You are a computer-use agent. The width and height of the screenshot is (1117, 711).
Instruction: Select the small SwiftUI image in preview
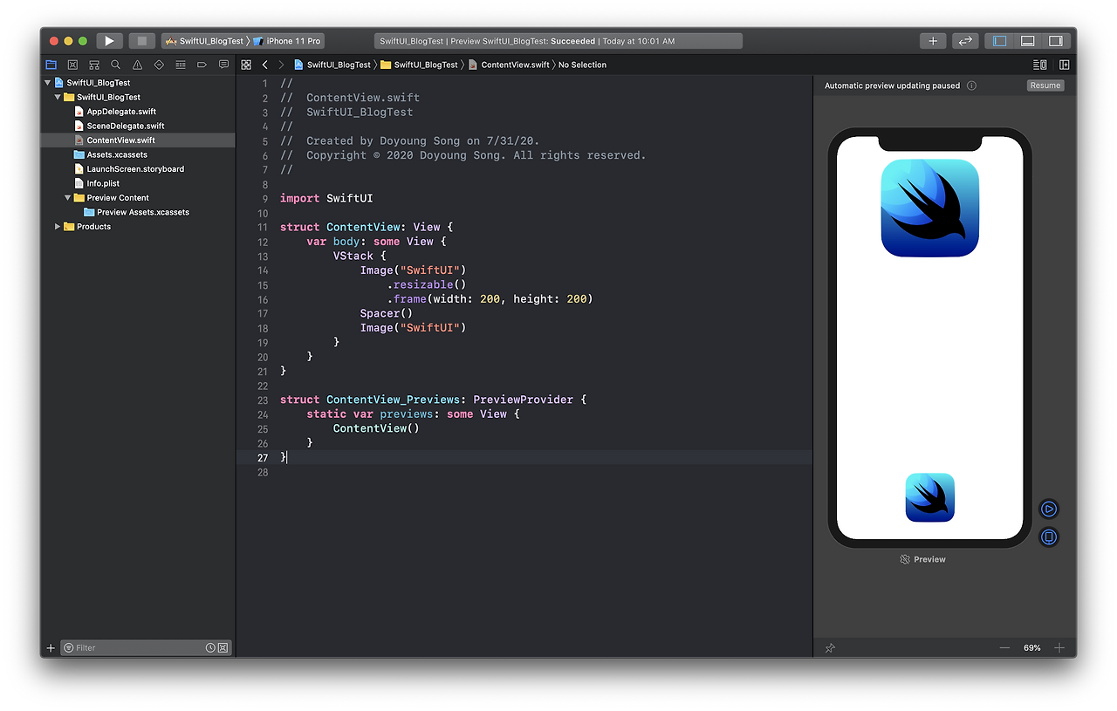(x=930, y=497)
